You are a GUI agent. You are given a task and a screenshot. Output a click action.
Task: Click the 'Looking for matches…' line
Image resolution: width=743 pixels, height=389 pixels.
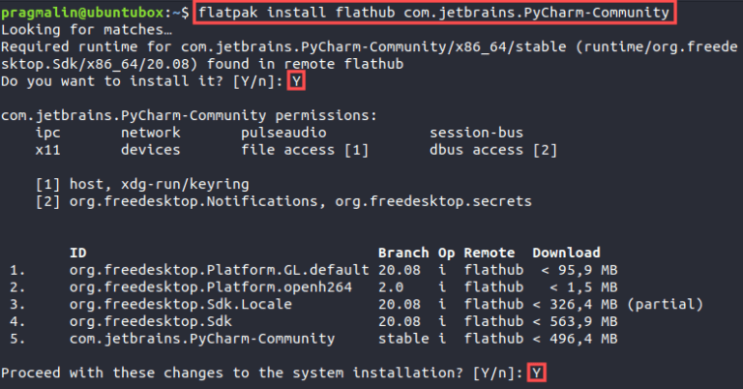86,30
